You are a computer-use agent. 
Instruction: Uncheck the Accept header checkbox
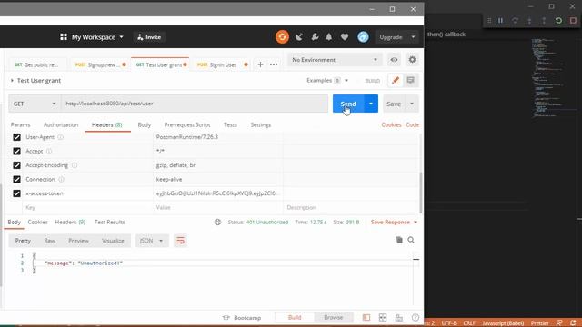pyautogui.click(x=16, y=152)
